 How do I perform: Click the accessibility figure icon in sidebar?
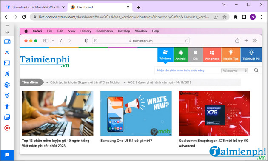7,106
